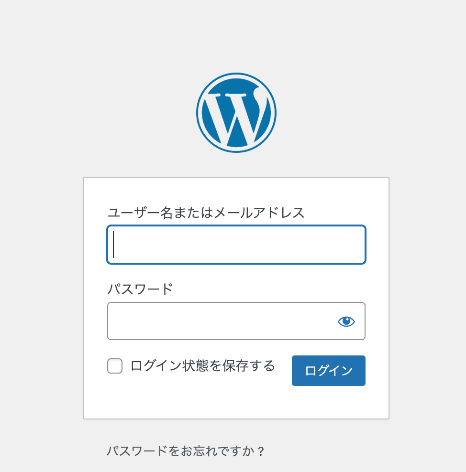
Task: Click the ログイン状態を保存する label text
Action: pos(202,366)
